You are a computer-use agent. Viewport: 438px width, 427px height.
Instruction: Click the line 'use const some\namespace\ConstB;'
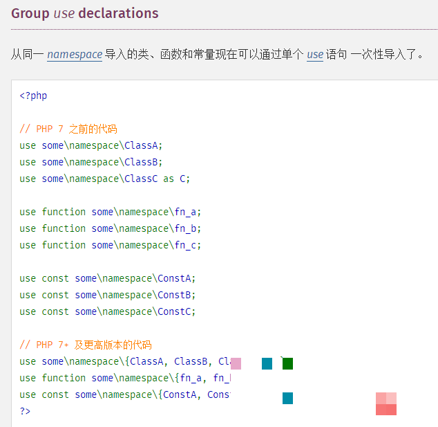pos(108,295)
